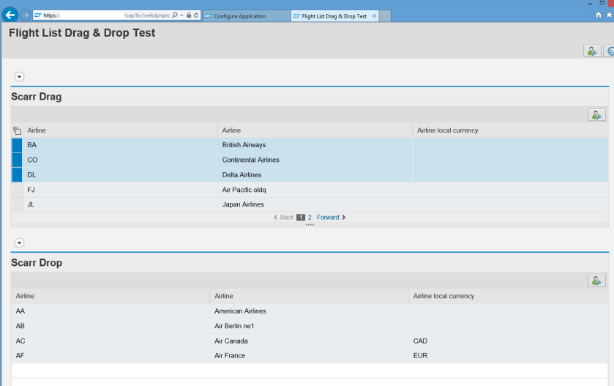This screenshot has height=386, width=614.
Task: Toggle the JL row selector
Action: coord(18,204)
